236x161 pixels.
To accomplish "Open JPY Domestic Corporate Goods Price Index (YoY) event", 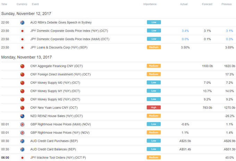I will (x=69, y=31).
